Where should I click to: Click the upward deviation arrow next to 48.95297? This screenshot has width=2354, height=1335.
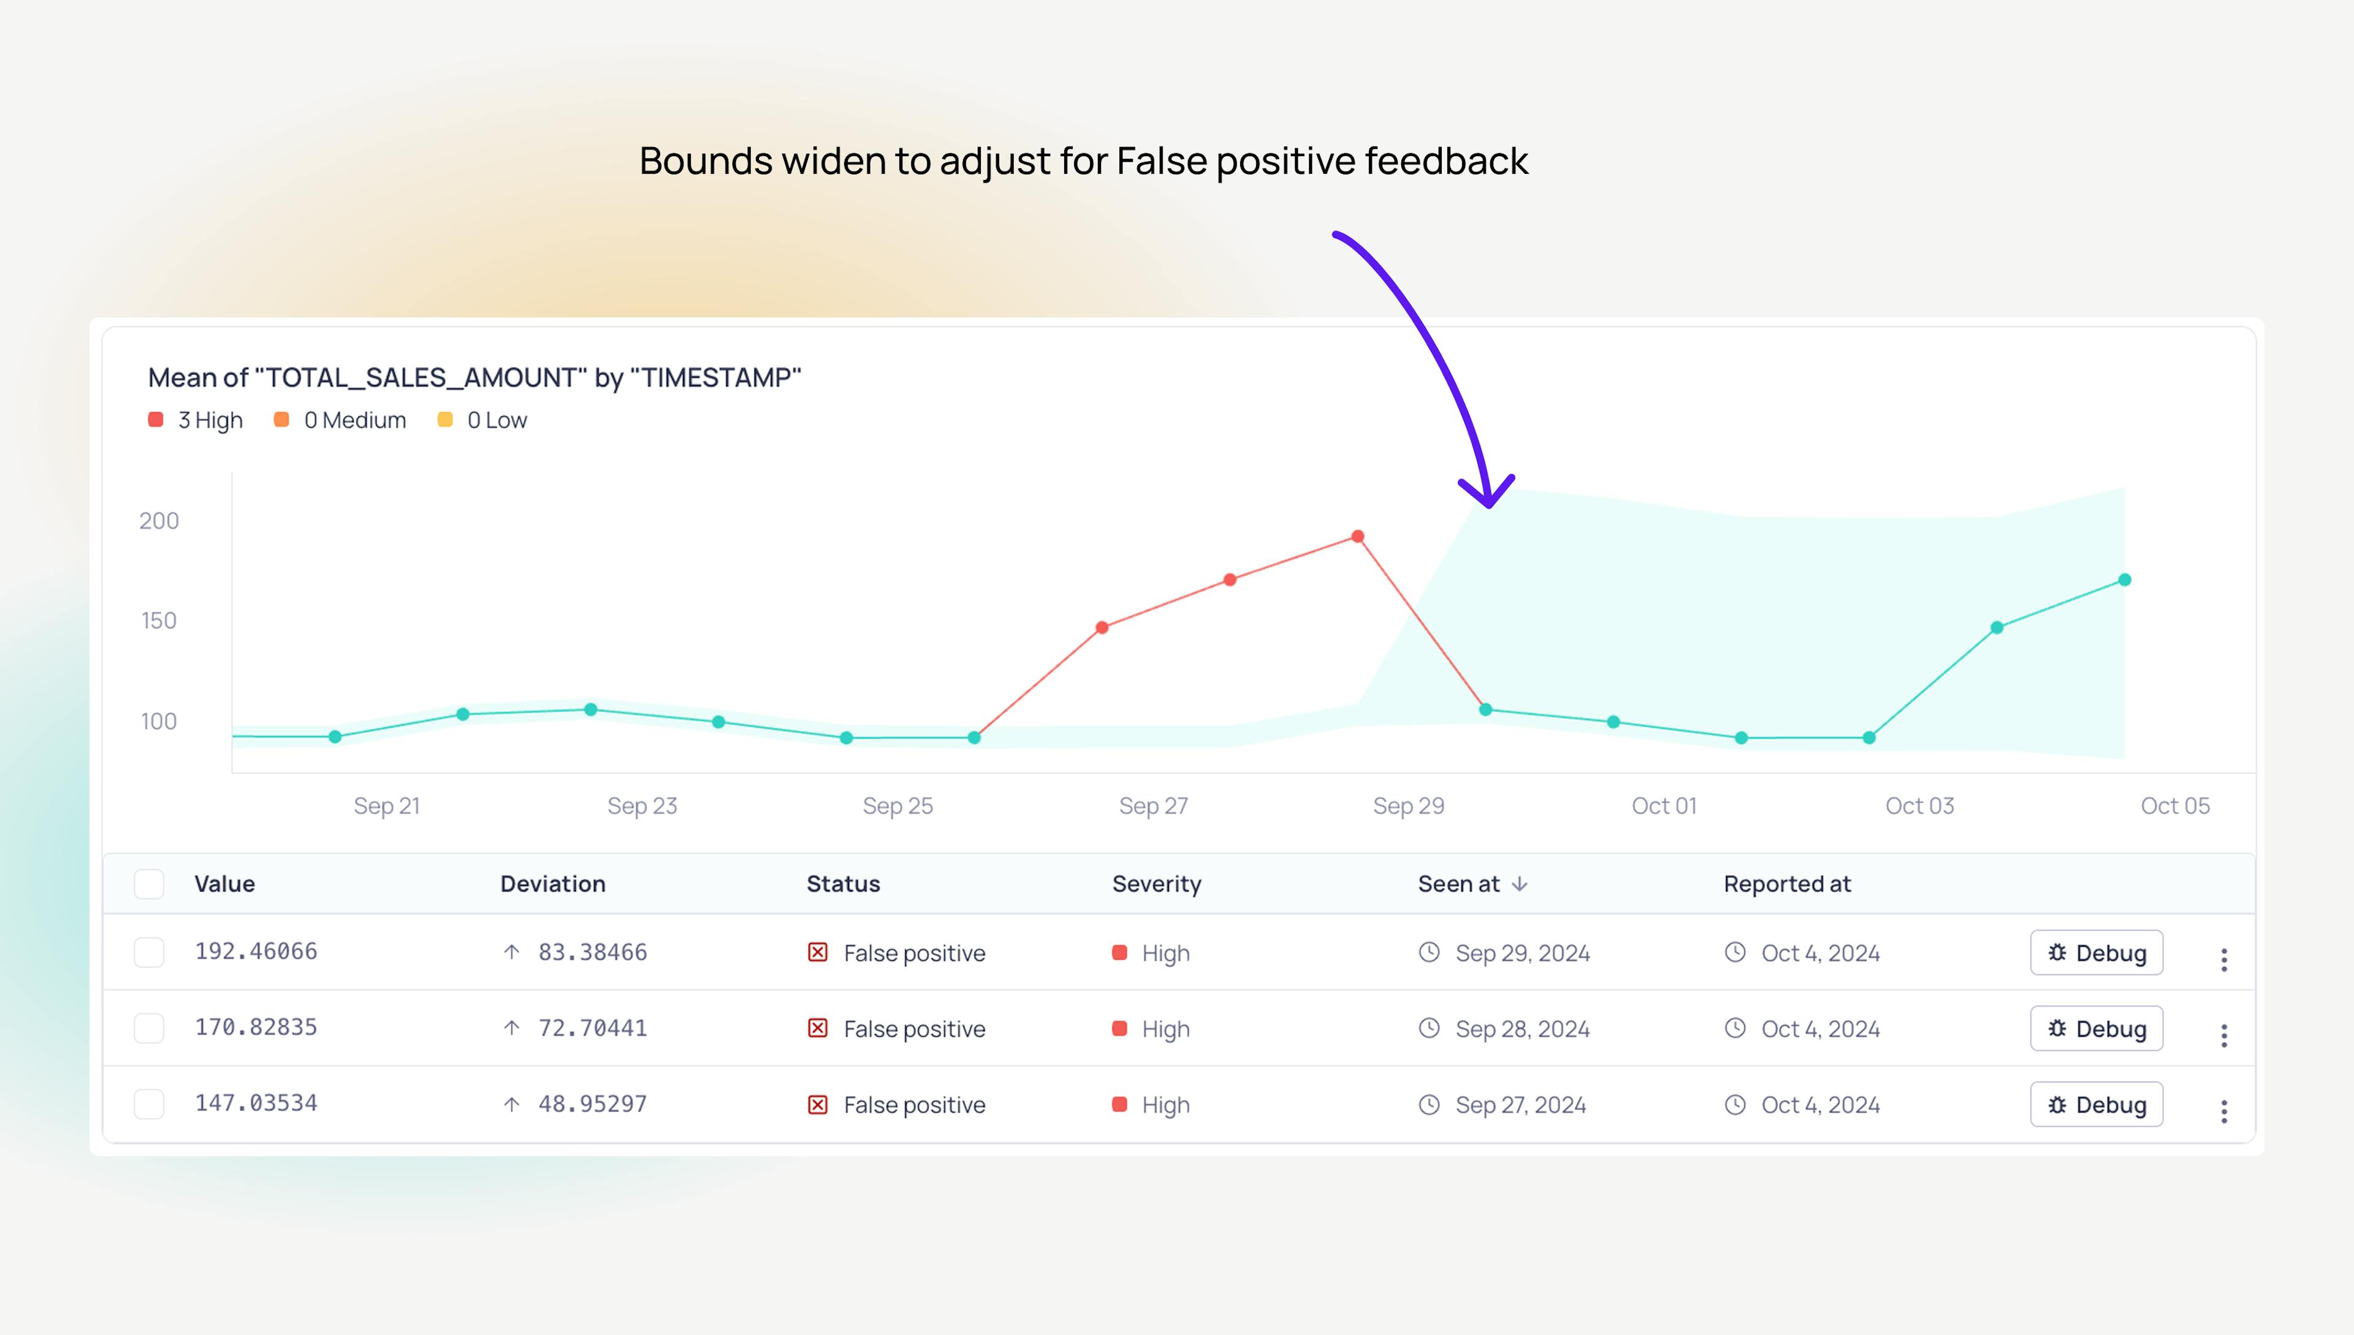[x=512, y=1104]
